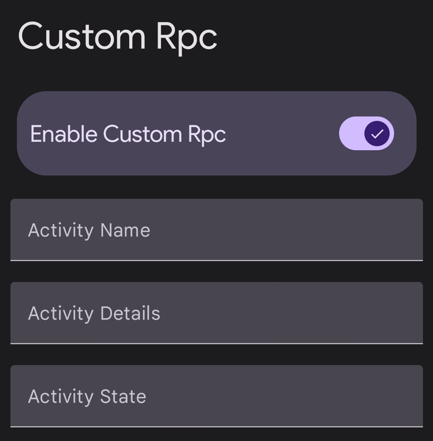Click inside the bottom text field
Screen dimensions: 433x441
click(217, 396)
